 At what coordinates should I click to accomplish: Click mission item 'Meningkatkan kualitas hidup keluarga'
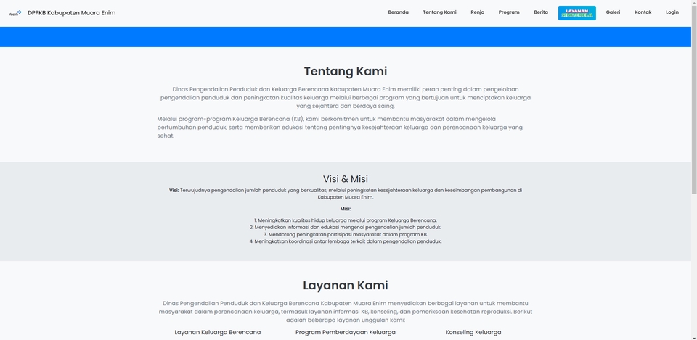click(346, 220)
